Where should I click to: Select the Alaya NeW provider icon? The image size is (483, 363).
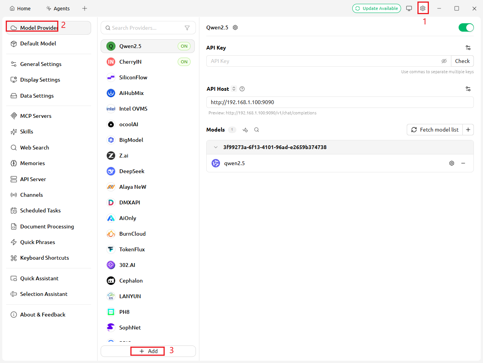(x=111, y=187)
